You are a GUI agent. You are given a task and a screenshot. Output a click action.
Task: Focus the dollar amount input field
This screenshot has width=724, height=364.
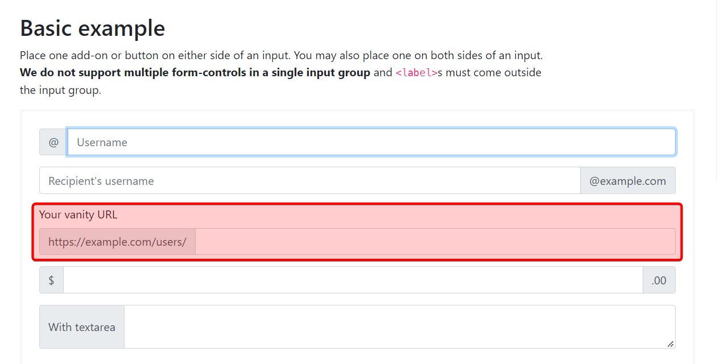[353, 280]
